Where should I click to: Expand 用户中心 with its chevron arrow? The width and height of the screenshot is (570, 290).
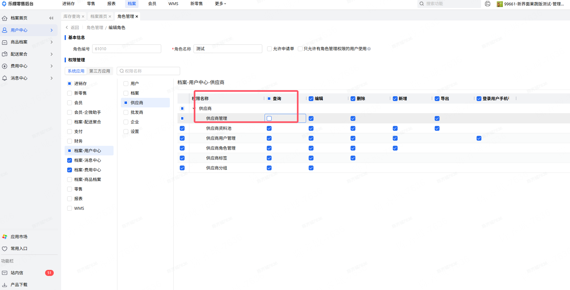tap(51, 30)
